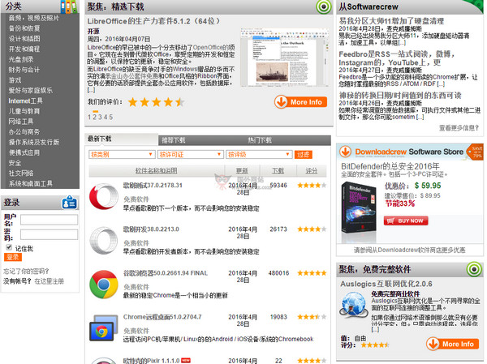
Task: Click the orange 登录 button
Action: (13, 257)
